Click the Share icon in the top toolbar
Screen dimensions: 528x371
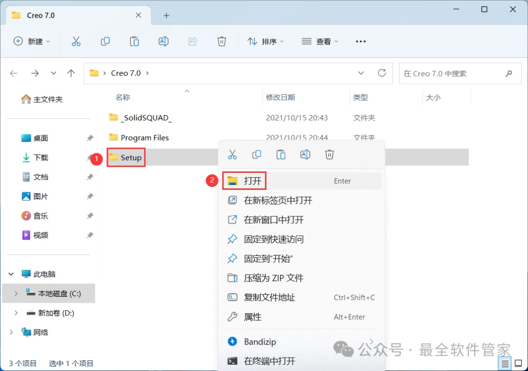click(193, 42)
